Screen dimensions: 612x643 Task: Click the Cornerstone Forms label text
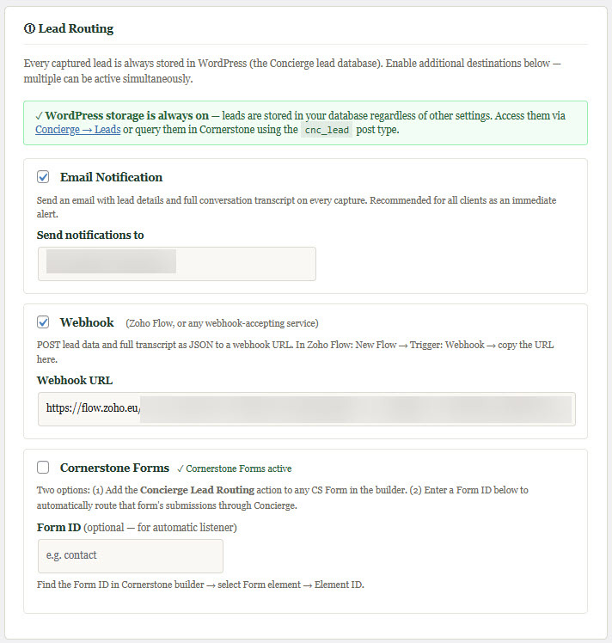click(114, 468)
